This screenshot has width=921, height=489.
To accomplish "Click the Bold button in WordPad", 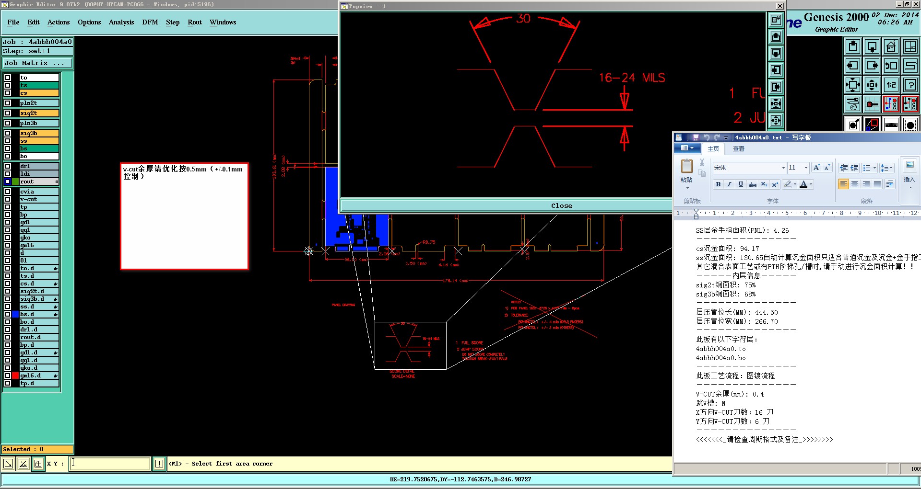I will tap(718, 184).
